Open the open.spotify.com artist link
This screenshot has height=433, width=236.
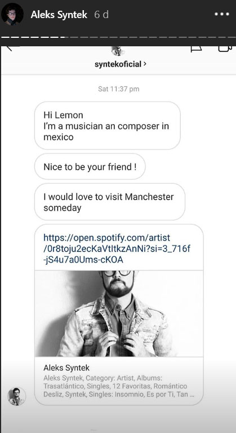pyautogui.click(x=117, y=248)
